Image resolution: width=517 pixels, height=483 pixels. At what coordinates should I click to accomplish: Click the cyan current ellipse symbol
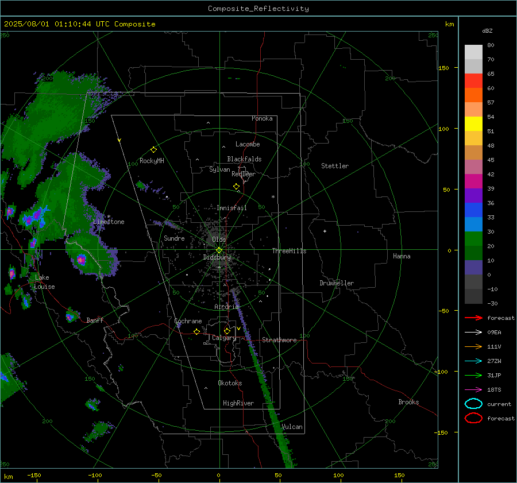[x=473, y=404]
